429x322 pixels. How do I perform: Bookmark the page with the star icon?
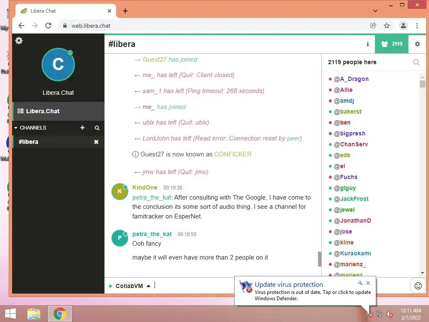[387, 26]
